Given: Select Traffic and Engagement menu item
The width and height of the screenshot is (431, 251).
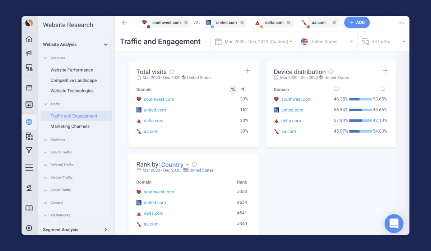Looking at the screenshot, I should pyautogui.click(x=76, y=116).
